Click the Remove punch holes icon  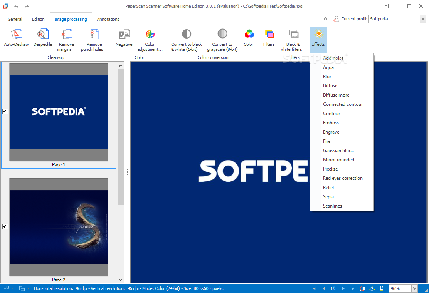94,34
